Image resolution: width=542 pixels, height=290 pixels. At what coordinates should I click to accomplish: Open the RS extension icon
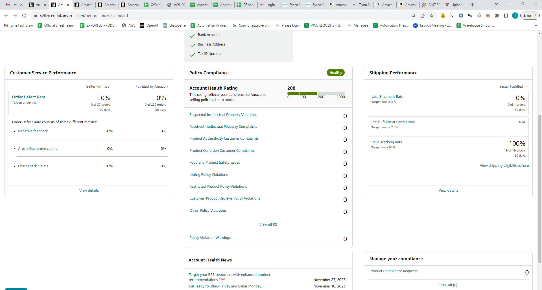pos(470,16)
